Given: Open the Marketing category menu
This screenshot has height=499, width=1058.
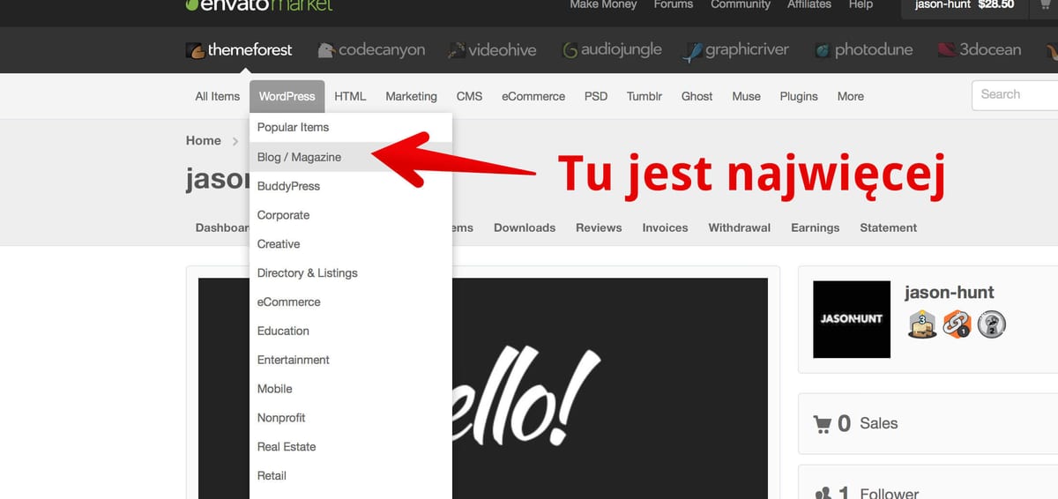Looking at the screenshot, I should click(411, 96).
